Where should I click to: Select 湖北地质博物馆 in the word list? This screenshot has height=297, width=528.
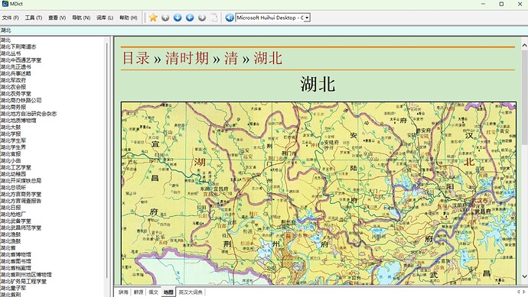click(x=18, y=121)
